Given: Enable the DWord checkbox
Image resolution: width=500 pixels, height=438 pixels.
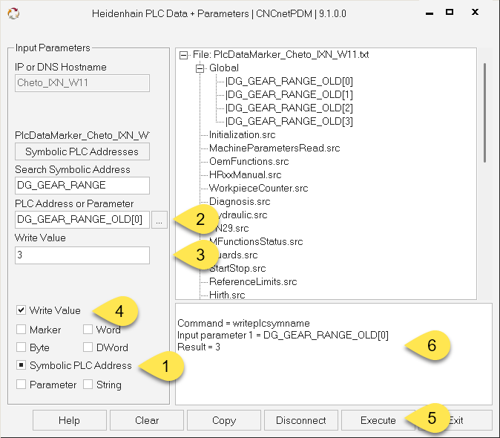Looking at the screenshot, I should (88, 347).
